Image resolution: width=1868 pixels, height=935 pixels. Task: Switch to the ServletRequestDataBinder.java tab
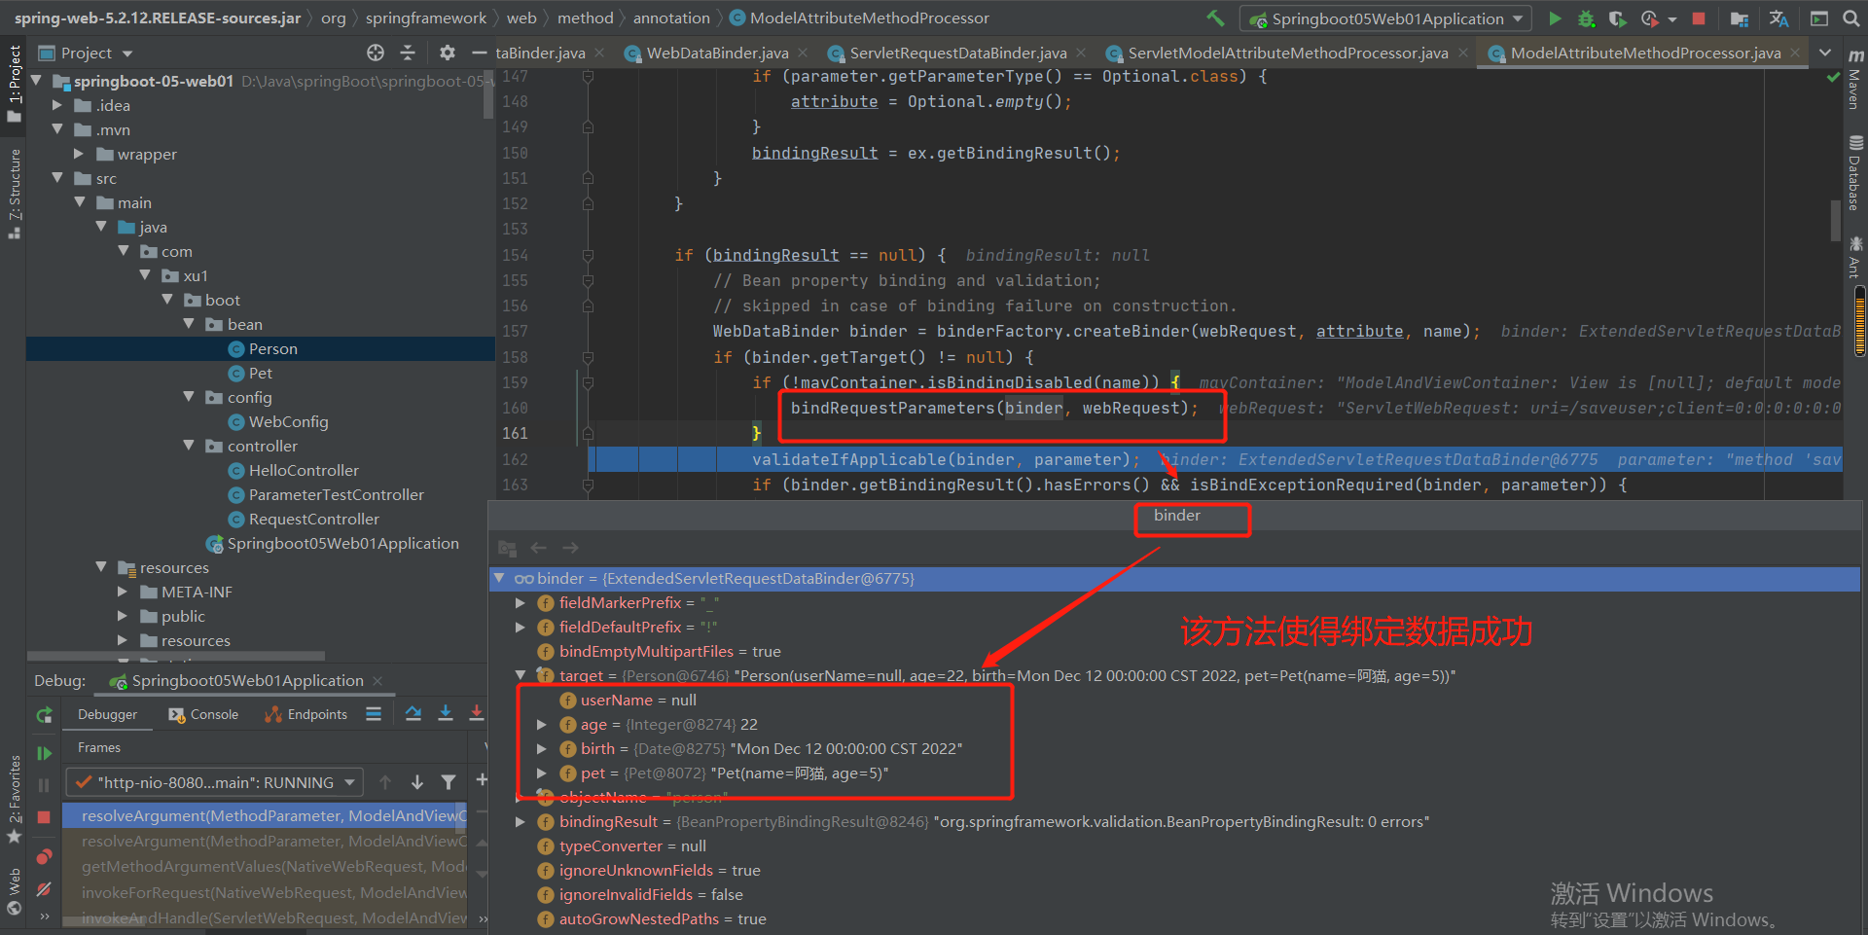pos(957,53)
